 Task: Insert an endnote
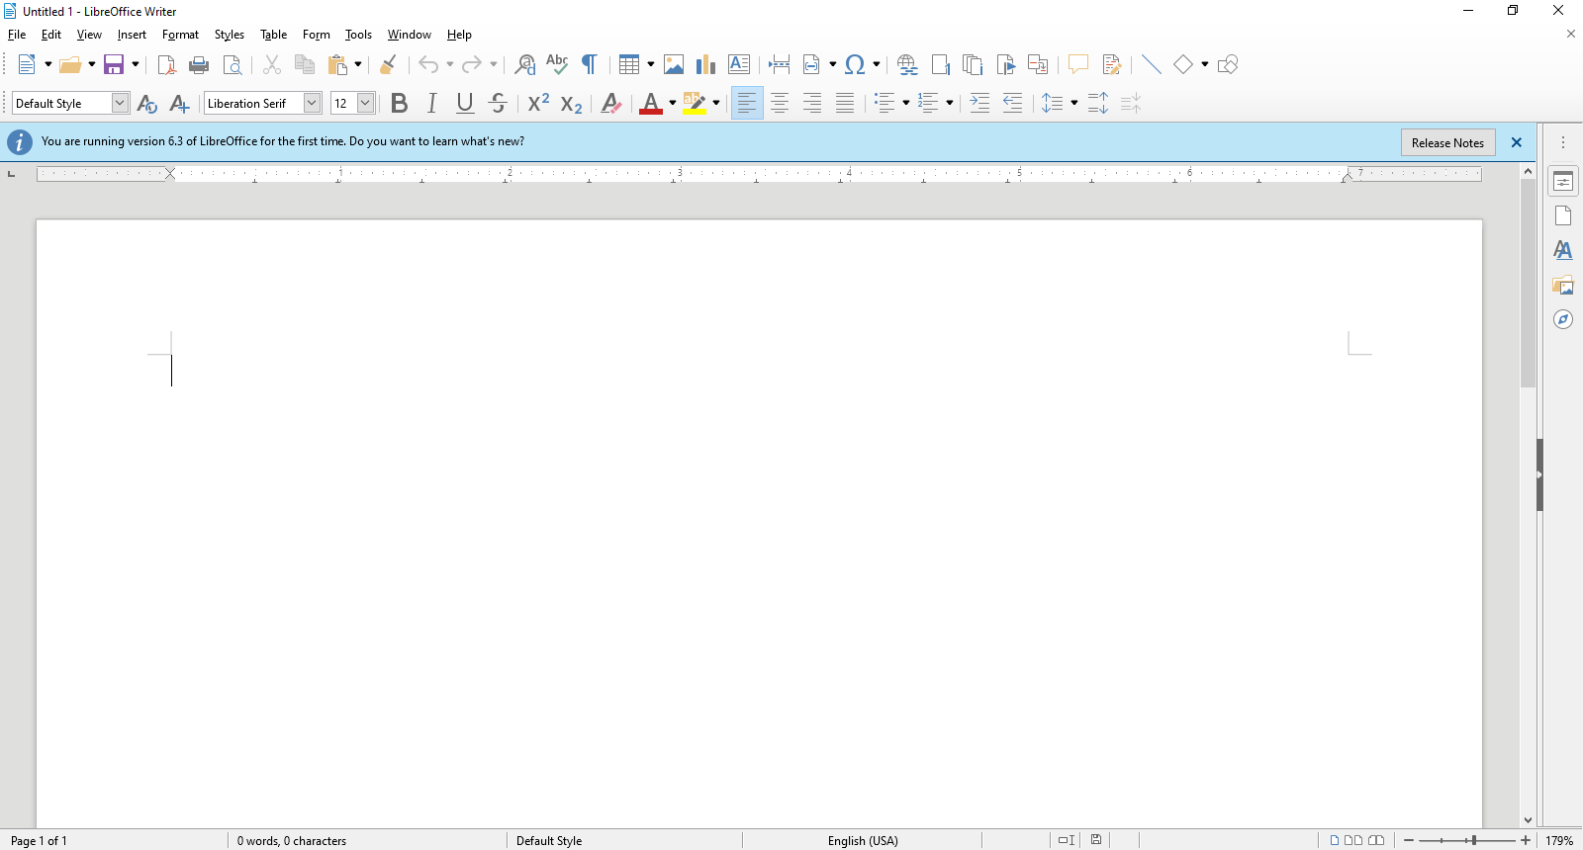click(973, 65)
